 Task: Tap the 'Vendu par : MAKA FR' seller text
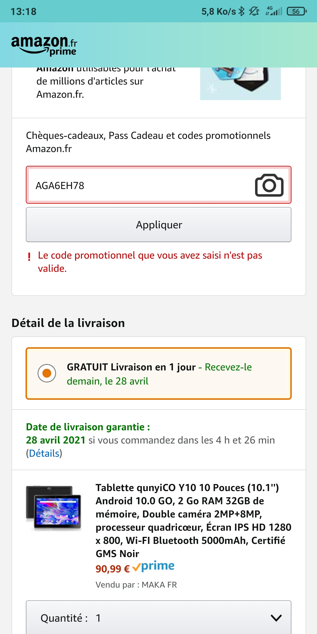[136, 585]
